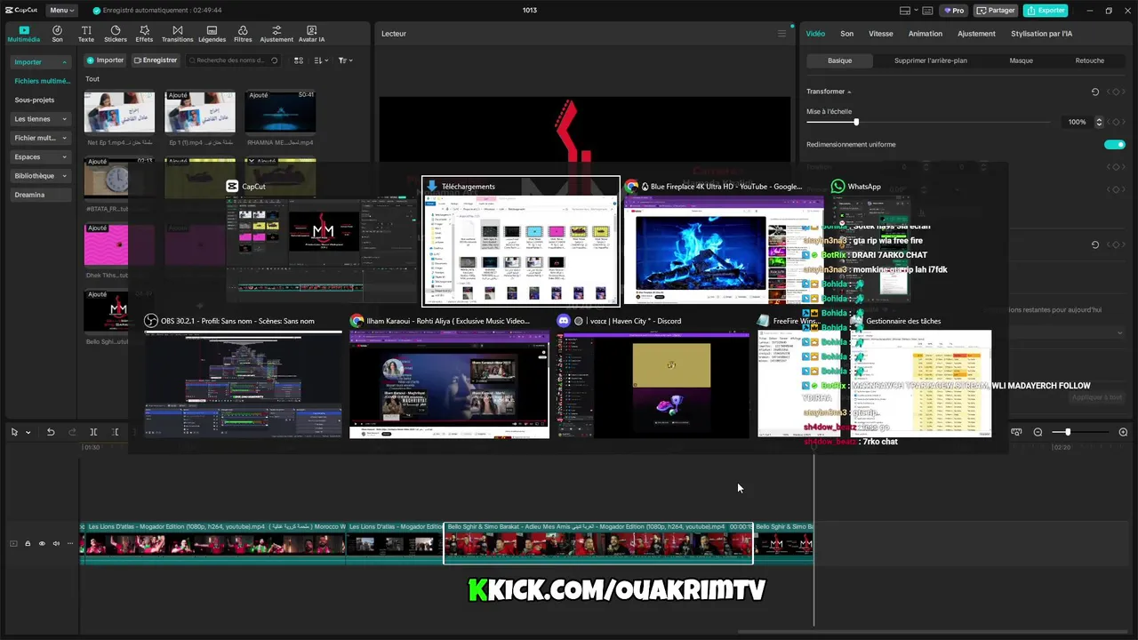Select the Masque sub-tab

1021,60
